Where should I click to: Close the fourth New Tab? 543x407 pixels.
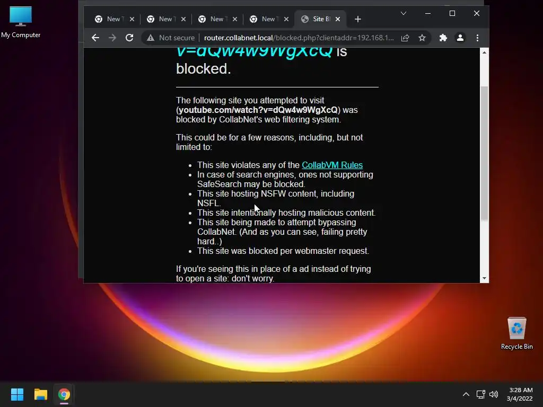pos(286,19)
